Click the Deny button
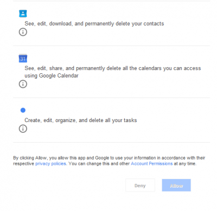This screenshot has height=211, width=217. coord(140,186)
